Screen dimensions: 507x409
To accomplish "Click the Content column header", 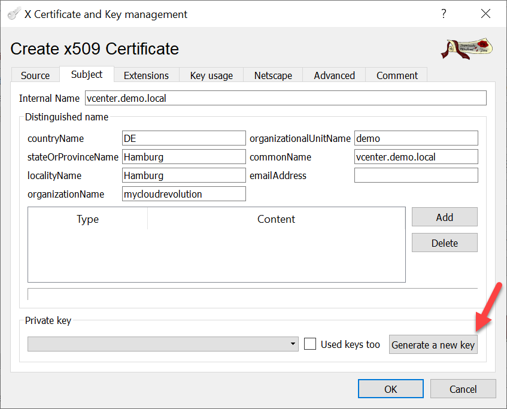I will click(x=276, y=219).
